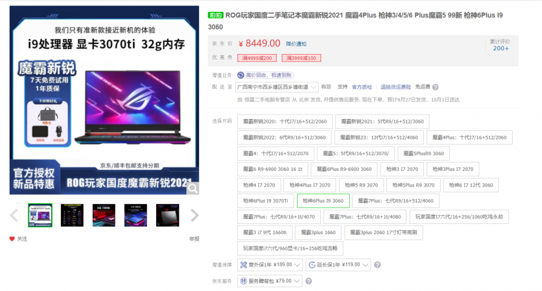The height and width of the screenshot is (291, 542).
Task: Click selected 枪神6Plus I9 3060 option
Action: (x=323, y=201)
